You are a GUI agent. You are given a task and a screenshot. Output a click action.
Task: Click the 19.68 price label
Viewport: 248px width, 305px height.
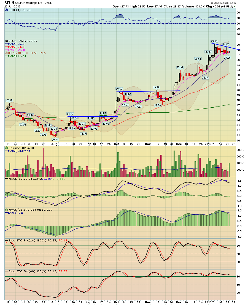point(119,89)
